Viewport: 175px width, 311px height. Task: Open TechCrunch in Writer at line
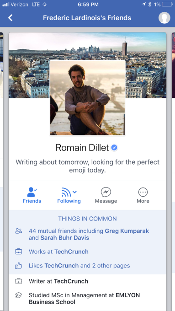coord(71,281)
